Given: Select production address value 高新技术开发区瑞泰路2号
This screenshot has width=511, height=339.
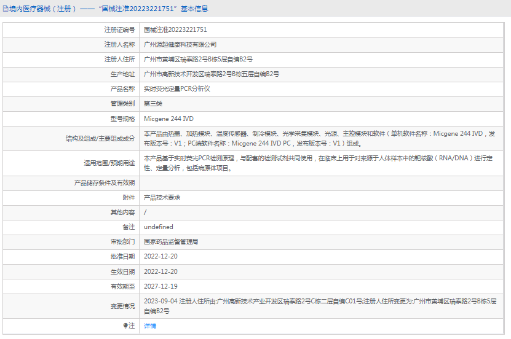Looking at the screenshot, I should coord(197,74).
